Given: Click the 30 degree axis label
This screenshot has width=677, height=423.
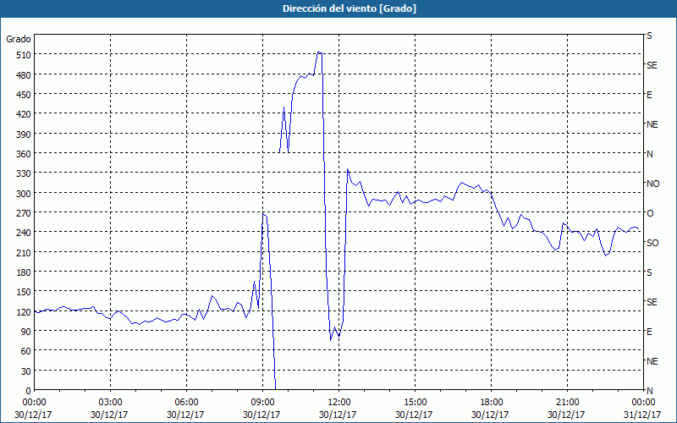Looking at the screenshot, I should (25, 371).
